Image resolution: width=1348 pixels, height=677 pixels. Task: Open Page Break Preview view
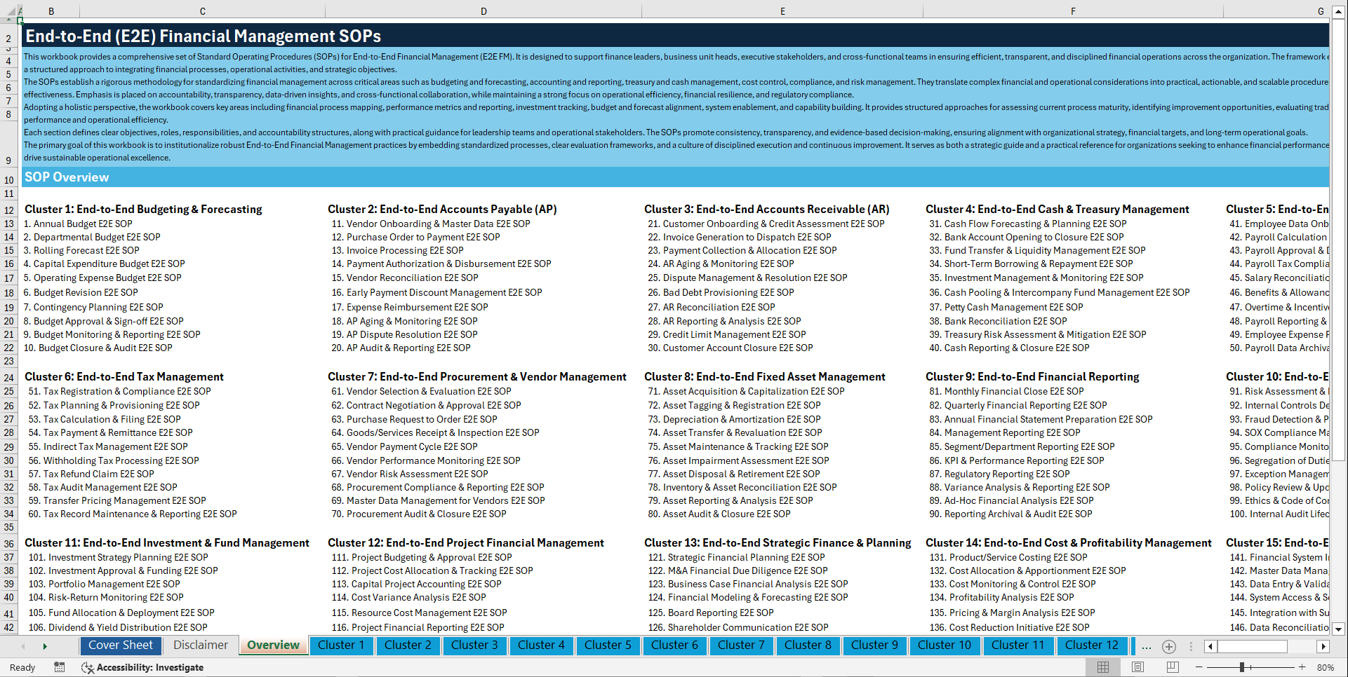(1173, 667)
